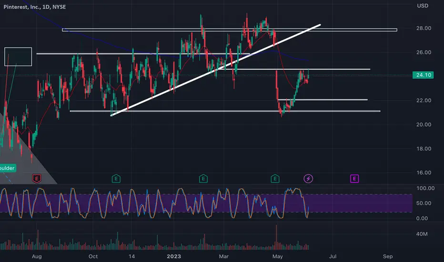Click the Jul date label
Viewport: 444px width, 262px height.
coord(333,256)
